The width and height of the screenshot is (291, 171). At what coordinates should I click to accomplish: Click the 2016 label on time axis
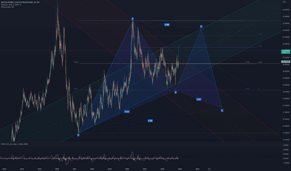[57, 169]
